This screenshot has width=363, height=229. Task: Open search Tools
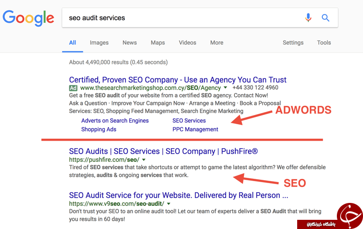coord(324,43)
